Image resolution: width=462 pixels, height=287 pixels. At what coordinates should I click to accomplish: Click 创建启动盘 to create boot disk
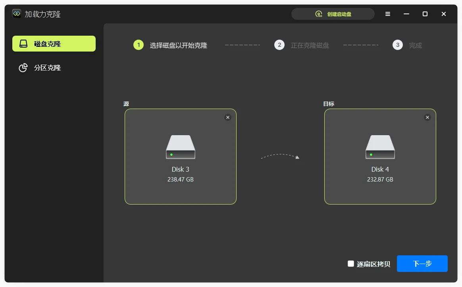click(x=333, y=14)
